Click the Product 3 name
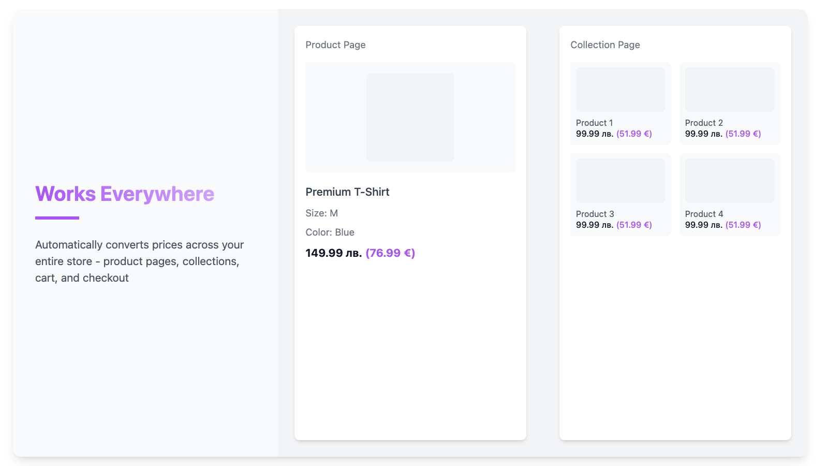The image size is (828, 466). pyautogui.click(x=595, y=214)
